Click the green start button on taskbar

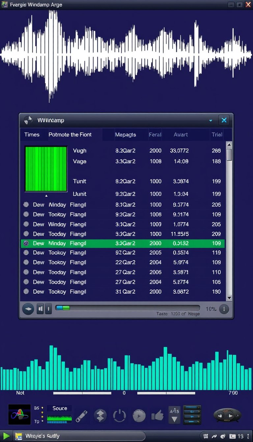[6, 436]
